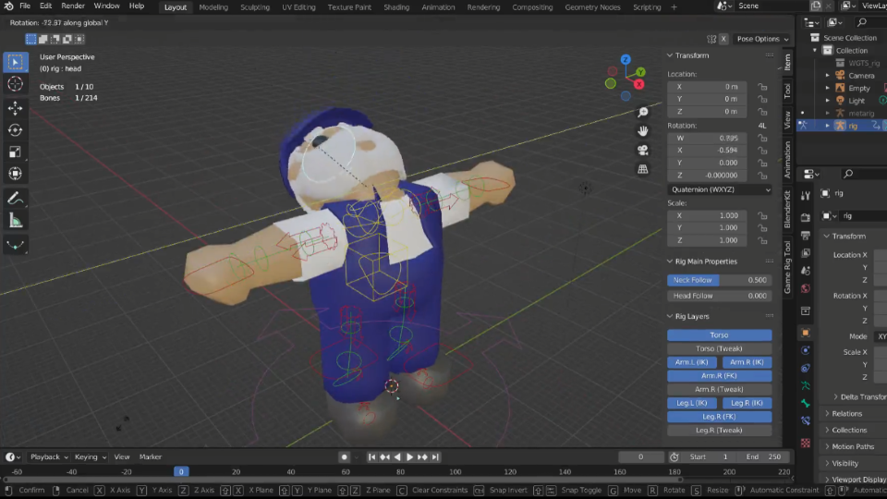Toggle the Arm.L (IK) rig layer
Viewport: 887px width, 499px height.
691,362
